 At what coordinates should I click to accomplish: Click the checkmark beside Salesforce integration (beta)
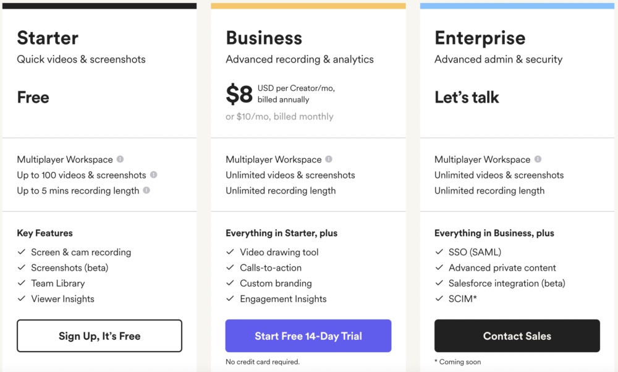pyautogui.click(x=438, y=283)
